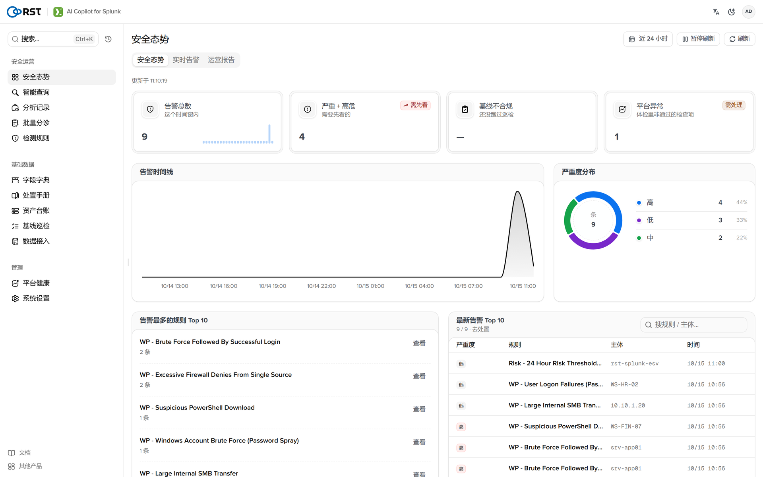Open 资产台账 sidebar item
This screenshot has width=763, height=477.
pos(62,211)
